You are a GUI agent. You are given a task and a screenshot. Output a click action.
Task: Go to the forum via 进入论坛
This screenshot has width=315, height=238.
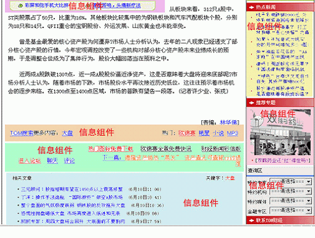[29, 161]
